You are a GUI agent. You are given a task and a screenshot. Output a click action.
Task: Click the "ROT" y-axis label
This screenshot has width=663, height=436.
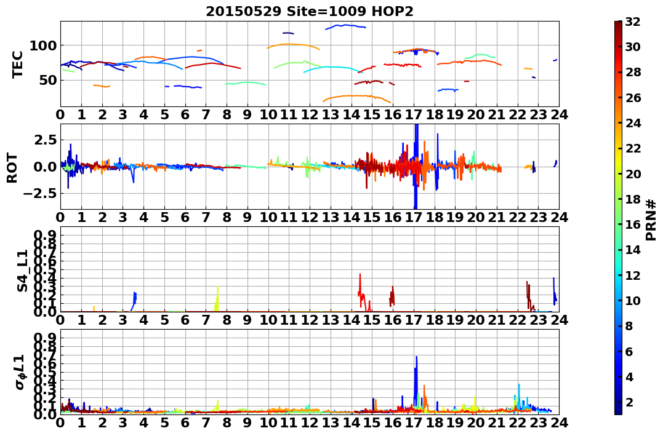(12, 168)
